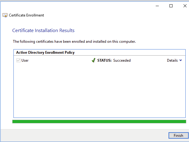Minimize the Certificate Enrollment window
189x142 pixels.
(157, 6)
